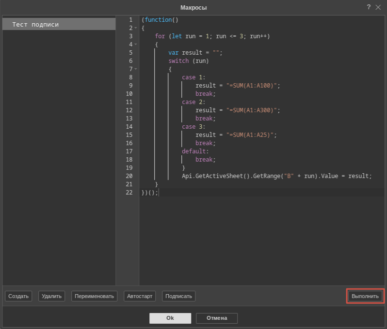Toggle the Автостарт button
The height and width of the screenshot is (329, 387).
140,296
